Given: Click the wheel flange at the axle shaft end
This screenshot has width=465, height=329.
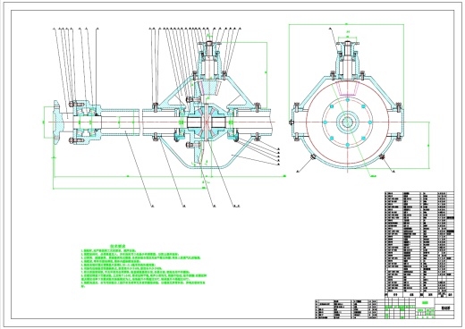Looking at the screenshot, I should pos(58,122).
